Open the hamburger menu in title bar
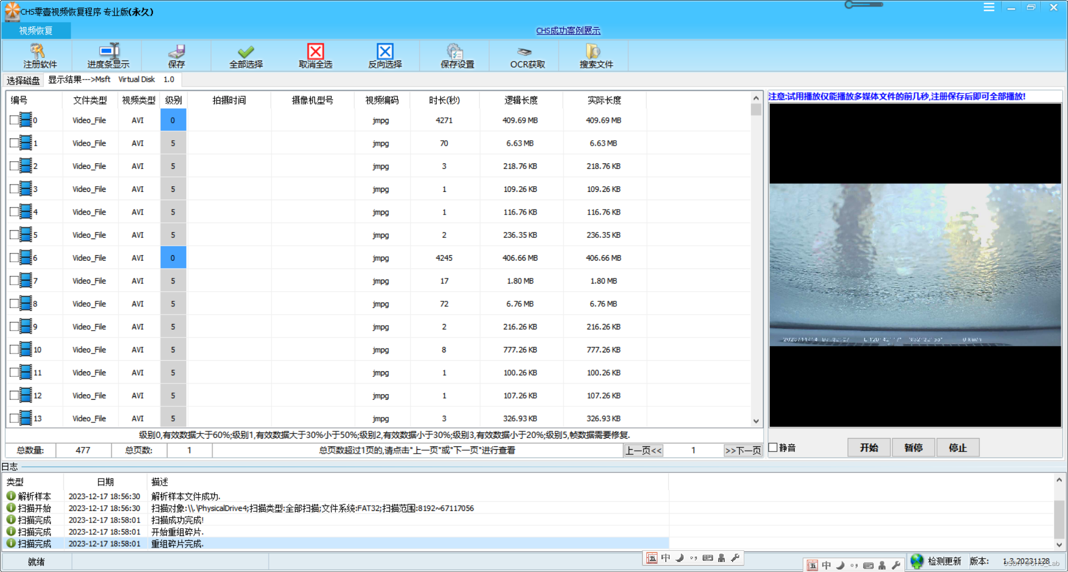1068x572 pixels. click(x=988, y=7)
